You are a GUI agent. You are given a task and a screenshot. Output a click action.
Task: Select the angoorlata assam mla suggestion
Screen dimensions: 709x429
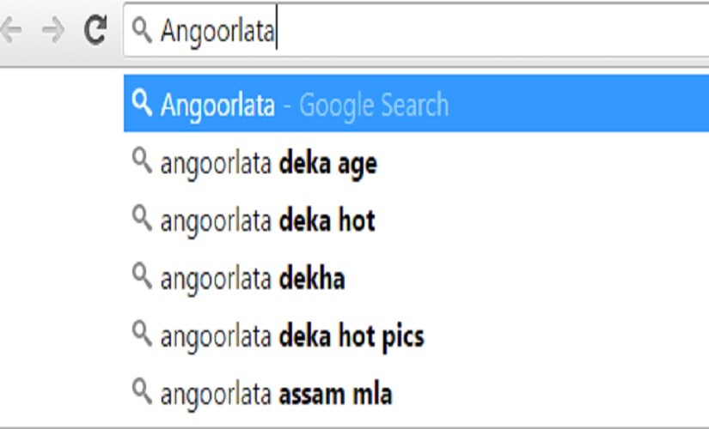416,392
